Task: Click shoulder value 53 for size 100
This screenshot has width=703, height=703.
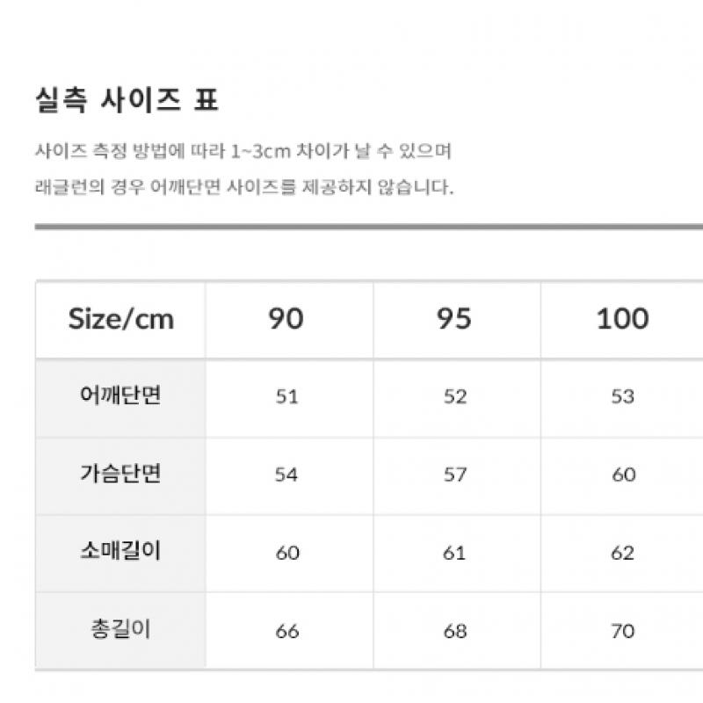Action: pos(622,396)
